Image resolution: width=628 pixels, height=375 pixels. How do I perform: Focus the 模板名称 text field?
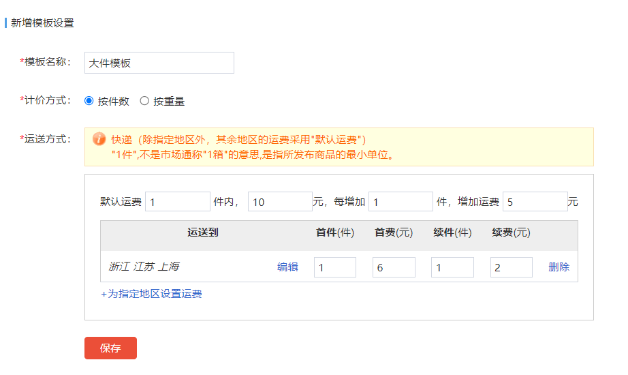coord(159,63)
